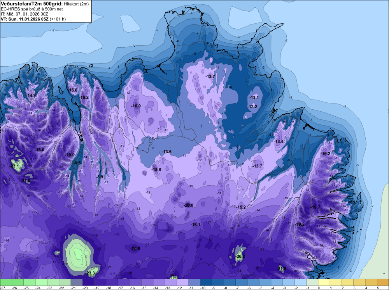Click the -21 legend color swatch

pos(77,282)
